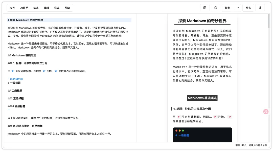Open the 帮助 menu
The image size is (273, 151).
tap(67, 8)
